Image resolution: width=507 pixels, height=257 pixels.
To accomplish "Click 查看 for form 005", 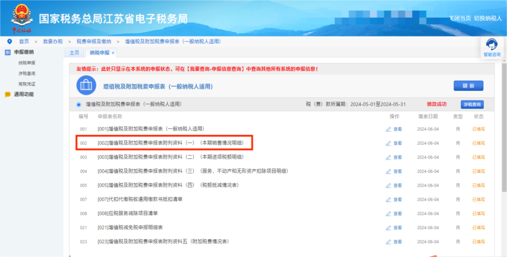I will pos(398,185).
